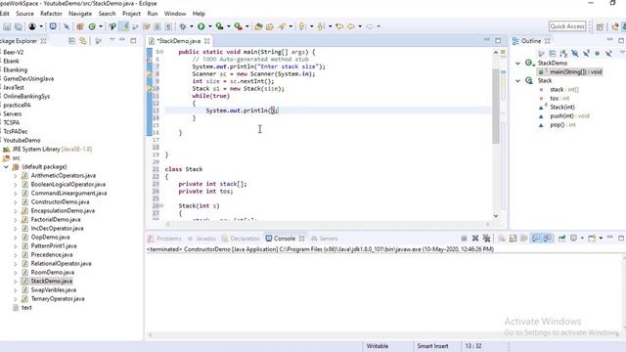Toggle Hide Fields in Outline
The height and width of the screenshot is (352, 626).
(574, 53)
